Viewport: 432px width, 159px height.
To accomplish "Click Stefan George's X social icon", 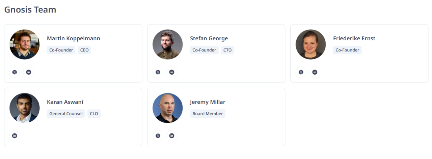I will 158,72.
